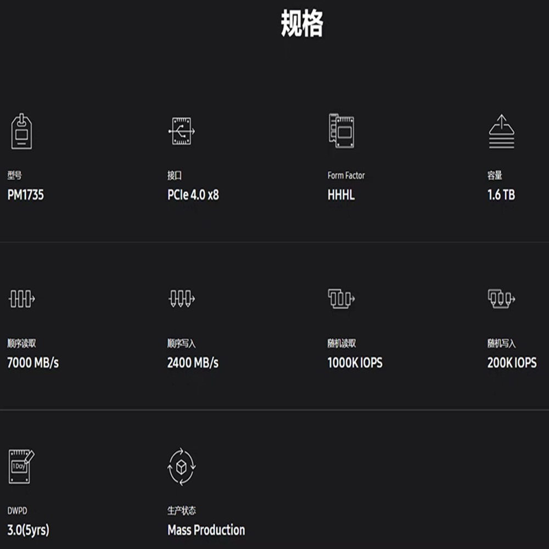Click the PCIe 4.0 x8 interface value
The height and width of the screenshot is (549, 549).
193,195
